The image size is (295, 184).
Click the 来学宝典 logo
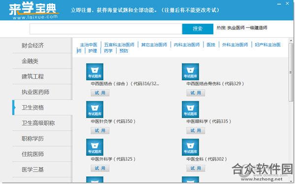[34, 10]
